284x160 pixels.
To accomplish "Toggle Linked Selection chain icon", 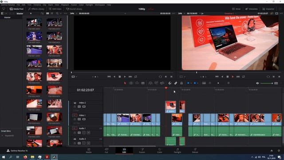I will pyautogui.click(x=176, y=83).
